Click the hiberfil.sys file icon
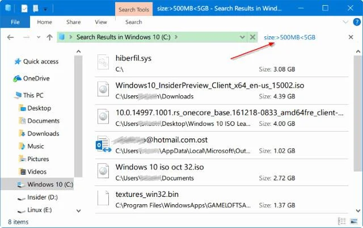 pos(103,62)
